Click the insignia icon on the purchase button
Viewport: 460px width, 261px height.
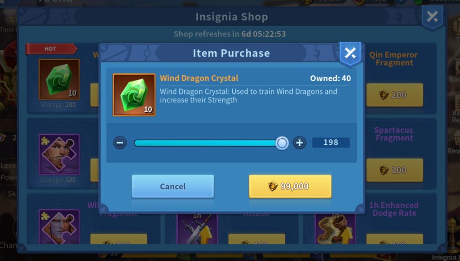coord(273,186)
